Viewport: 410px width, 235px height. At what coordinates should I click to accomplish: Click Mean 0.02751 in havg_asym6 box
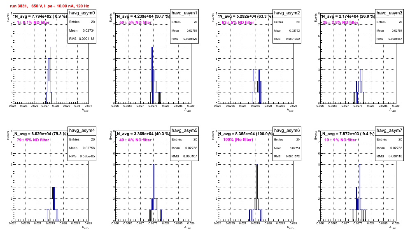[287, 148]
